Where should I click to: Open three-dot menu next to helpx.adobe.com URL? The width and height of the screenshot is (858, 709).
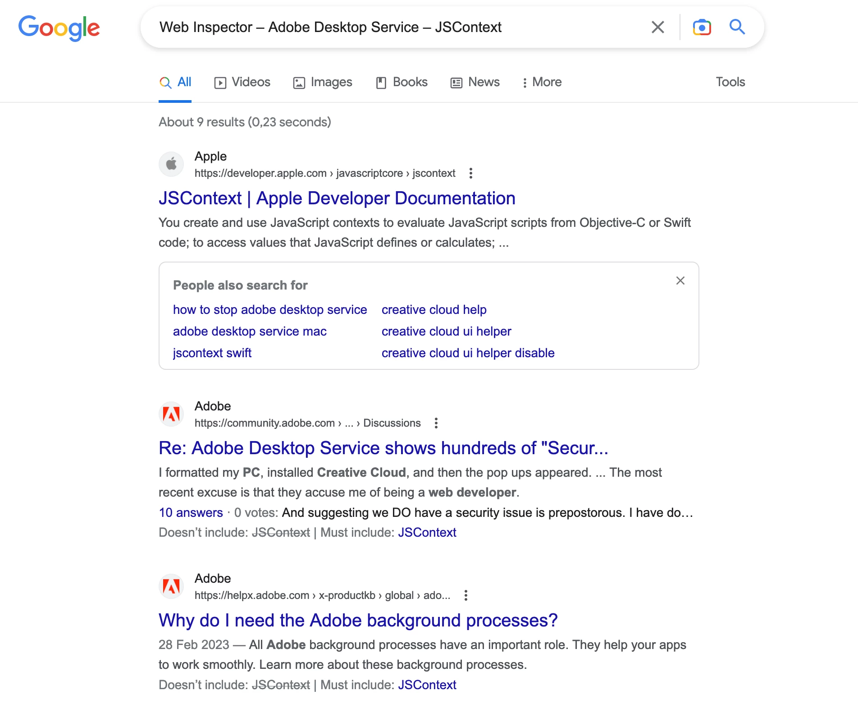pos(466,595)
